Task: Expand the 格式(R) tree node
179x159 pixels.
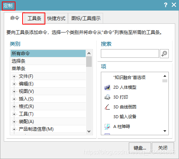Action: click(x=14, y=107)
